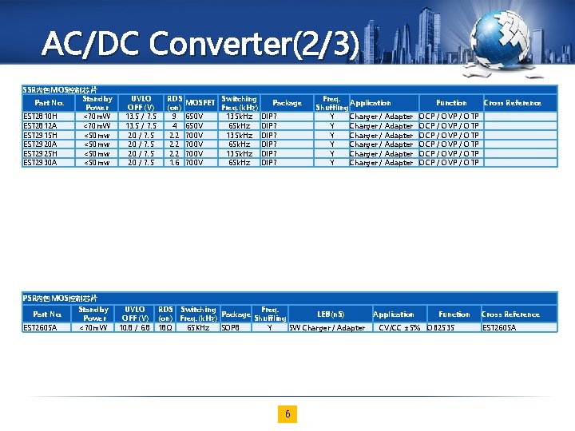Click the Package header in PSR table

(x=236, y=314)
